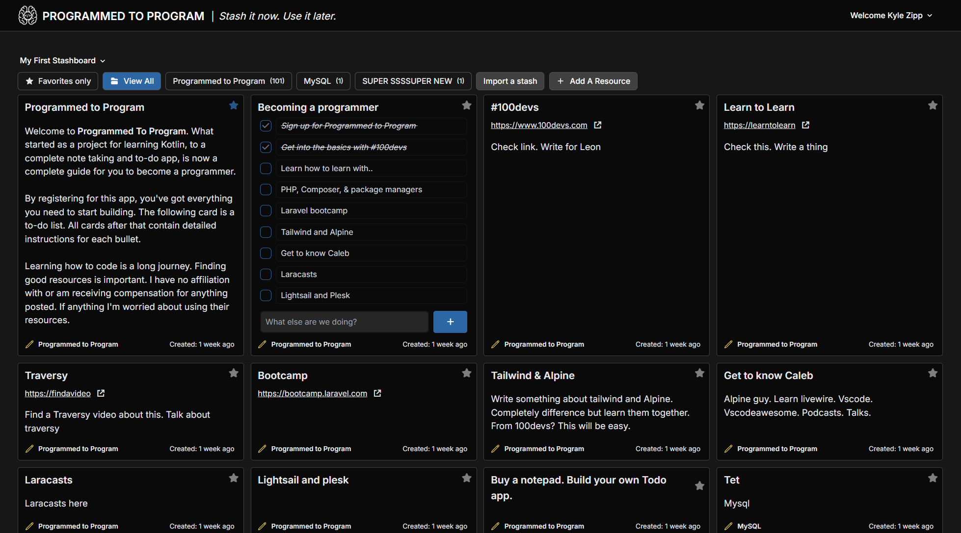Check Get to know Caleb todo item
Image resolution: width=961 pixels, height=533 pixels.
pyautogui.click(x=266, y=253)
